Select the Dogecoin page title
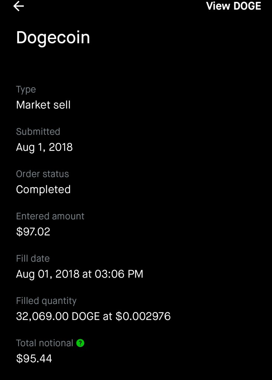 pos(53,38)
